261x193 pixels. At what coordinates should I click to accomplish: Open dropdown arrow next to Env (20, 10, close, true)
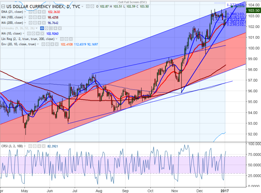(38, 44)
